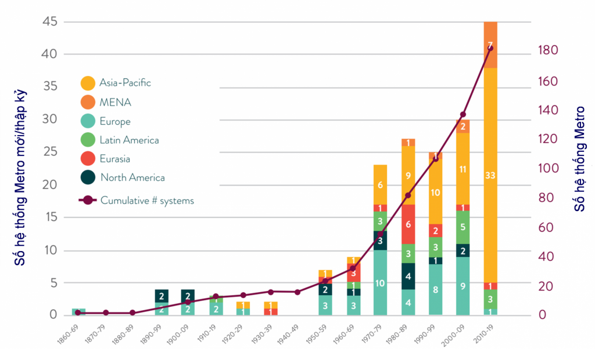Click the 1970-79 Europe segment labeled 10
Screen dimensions: 595x349
[x=380, y=283]
